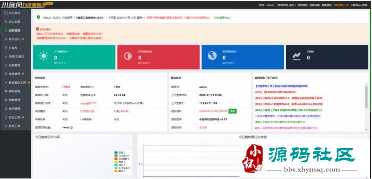Screen dimensions: 372x179
Task: Open 安全工具 sidebar icon
Action: pos(6,117)
